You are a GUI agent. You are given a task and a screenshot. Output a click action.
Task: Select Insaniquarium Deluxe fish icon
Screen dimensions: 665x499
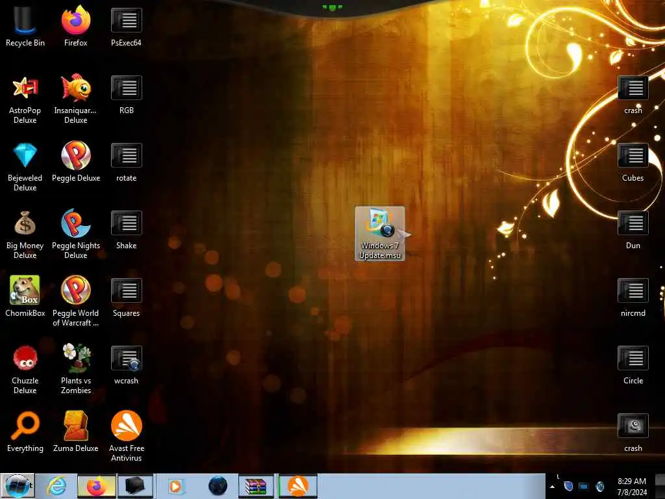pos(75,99)
